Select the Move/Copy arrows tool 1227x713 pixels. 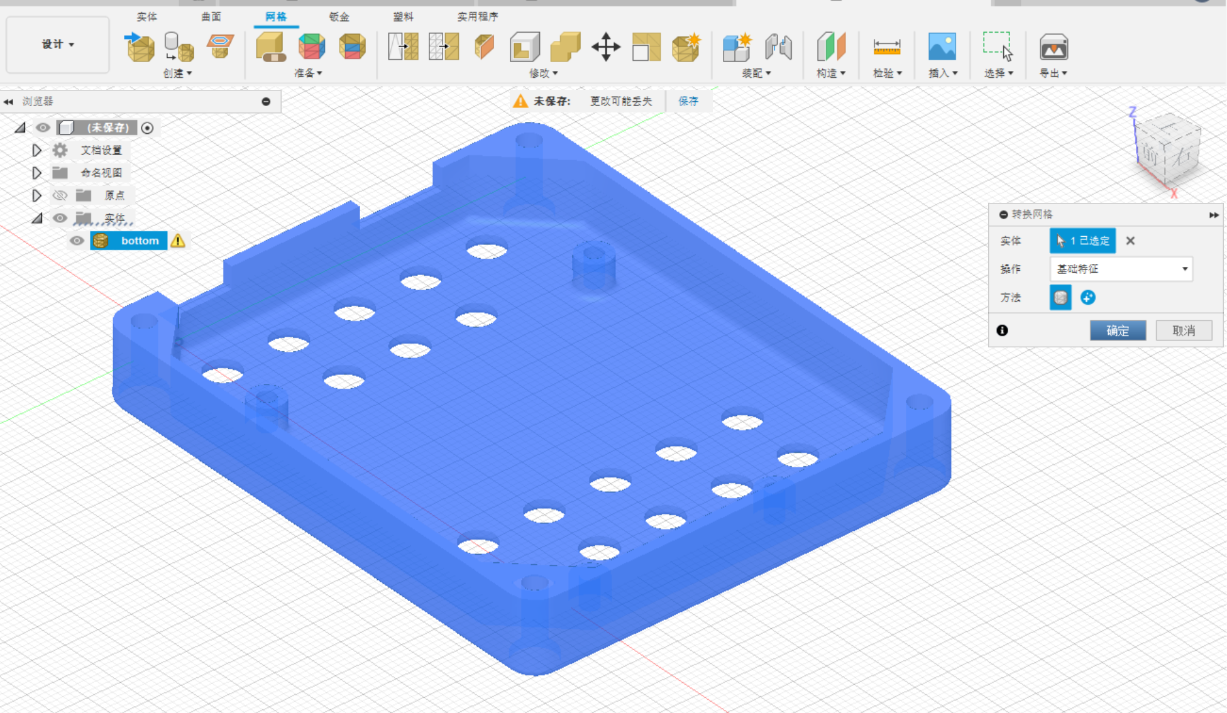(x=606, y=46)
